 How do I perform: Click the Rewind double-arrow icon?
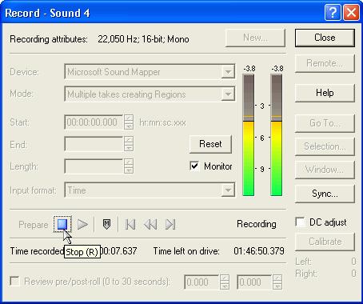150,224
